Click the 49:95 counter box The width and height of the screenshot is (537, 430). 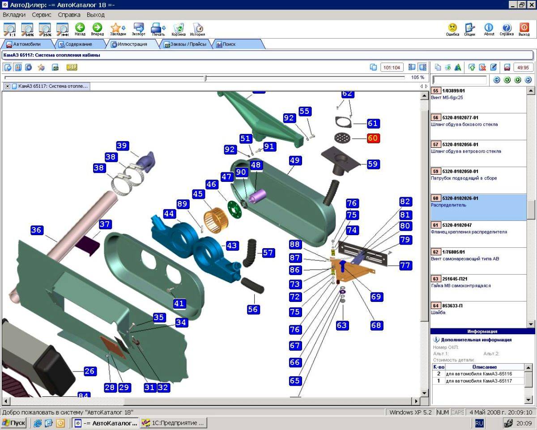pyautogui.click(x=523, y=67)
